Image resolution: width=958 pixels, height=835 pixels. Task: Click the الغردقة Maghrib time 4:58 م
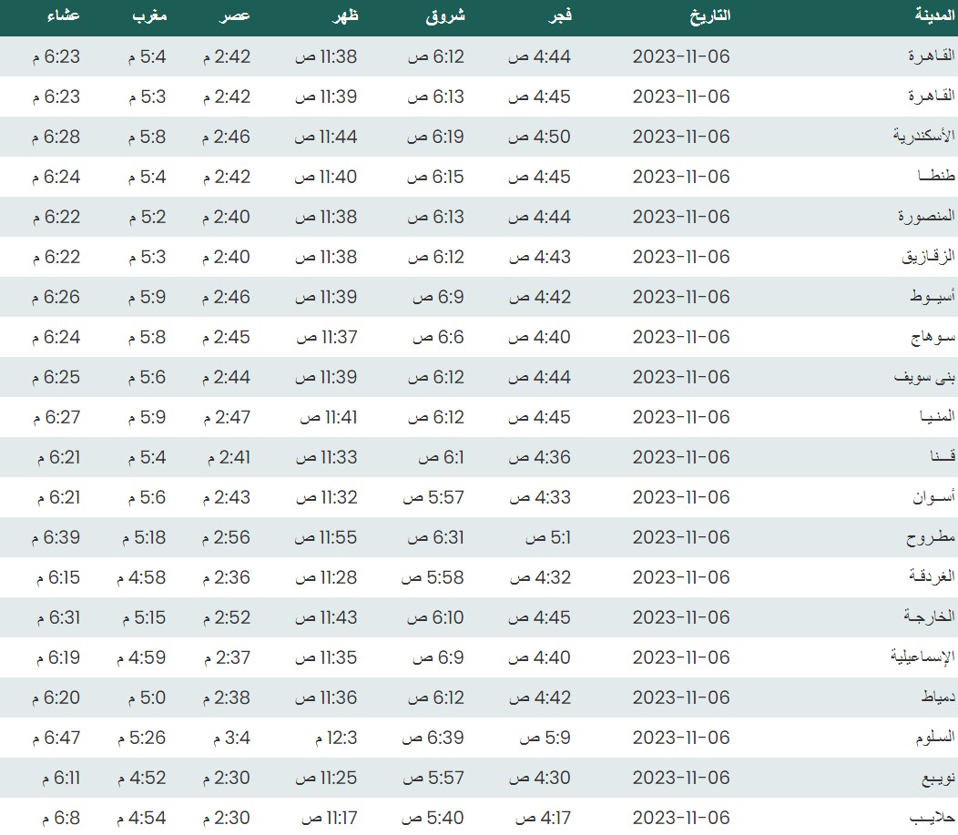tap(141, 577)
